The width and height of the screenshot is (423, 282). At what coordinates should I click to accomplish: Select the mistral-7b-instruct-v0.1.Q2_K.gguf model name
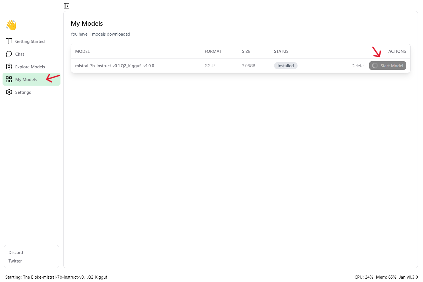coord(108,66)
